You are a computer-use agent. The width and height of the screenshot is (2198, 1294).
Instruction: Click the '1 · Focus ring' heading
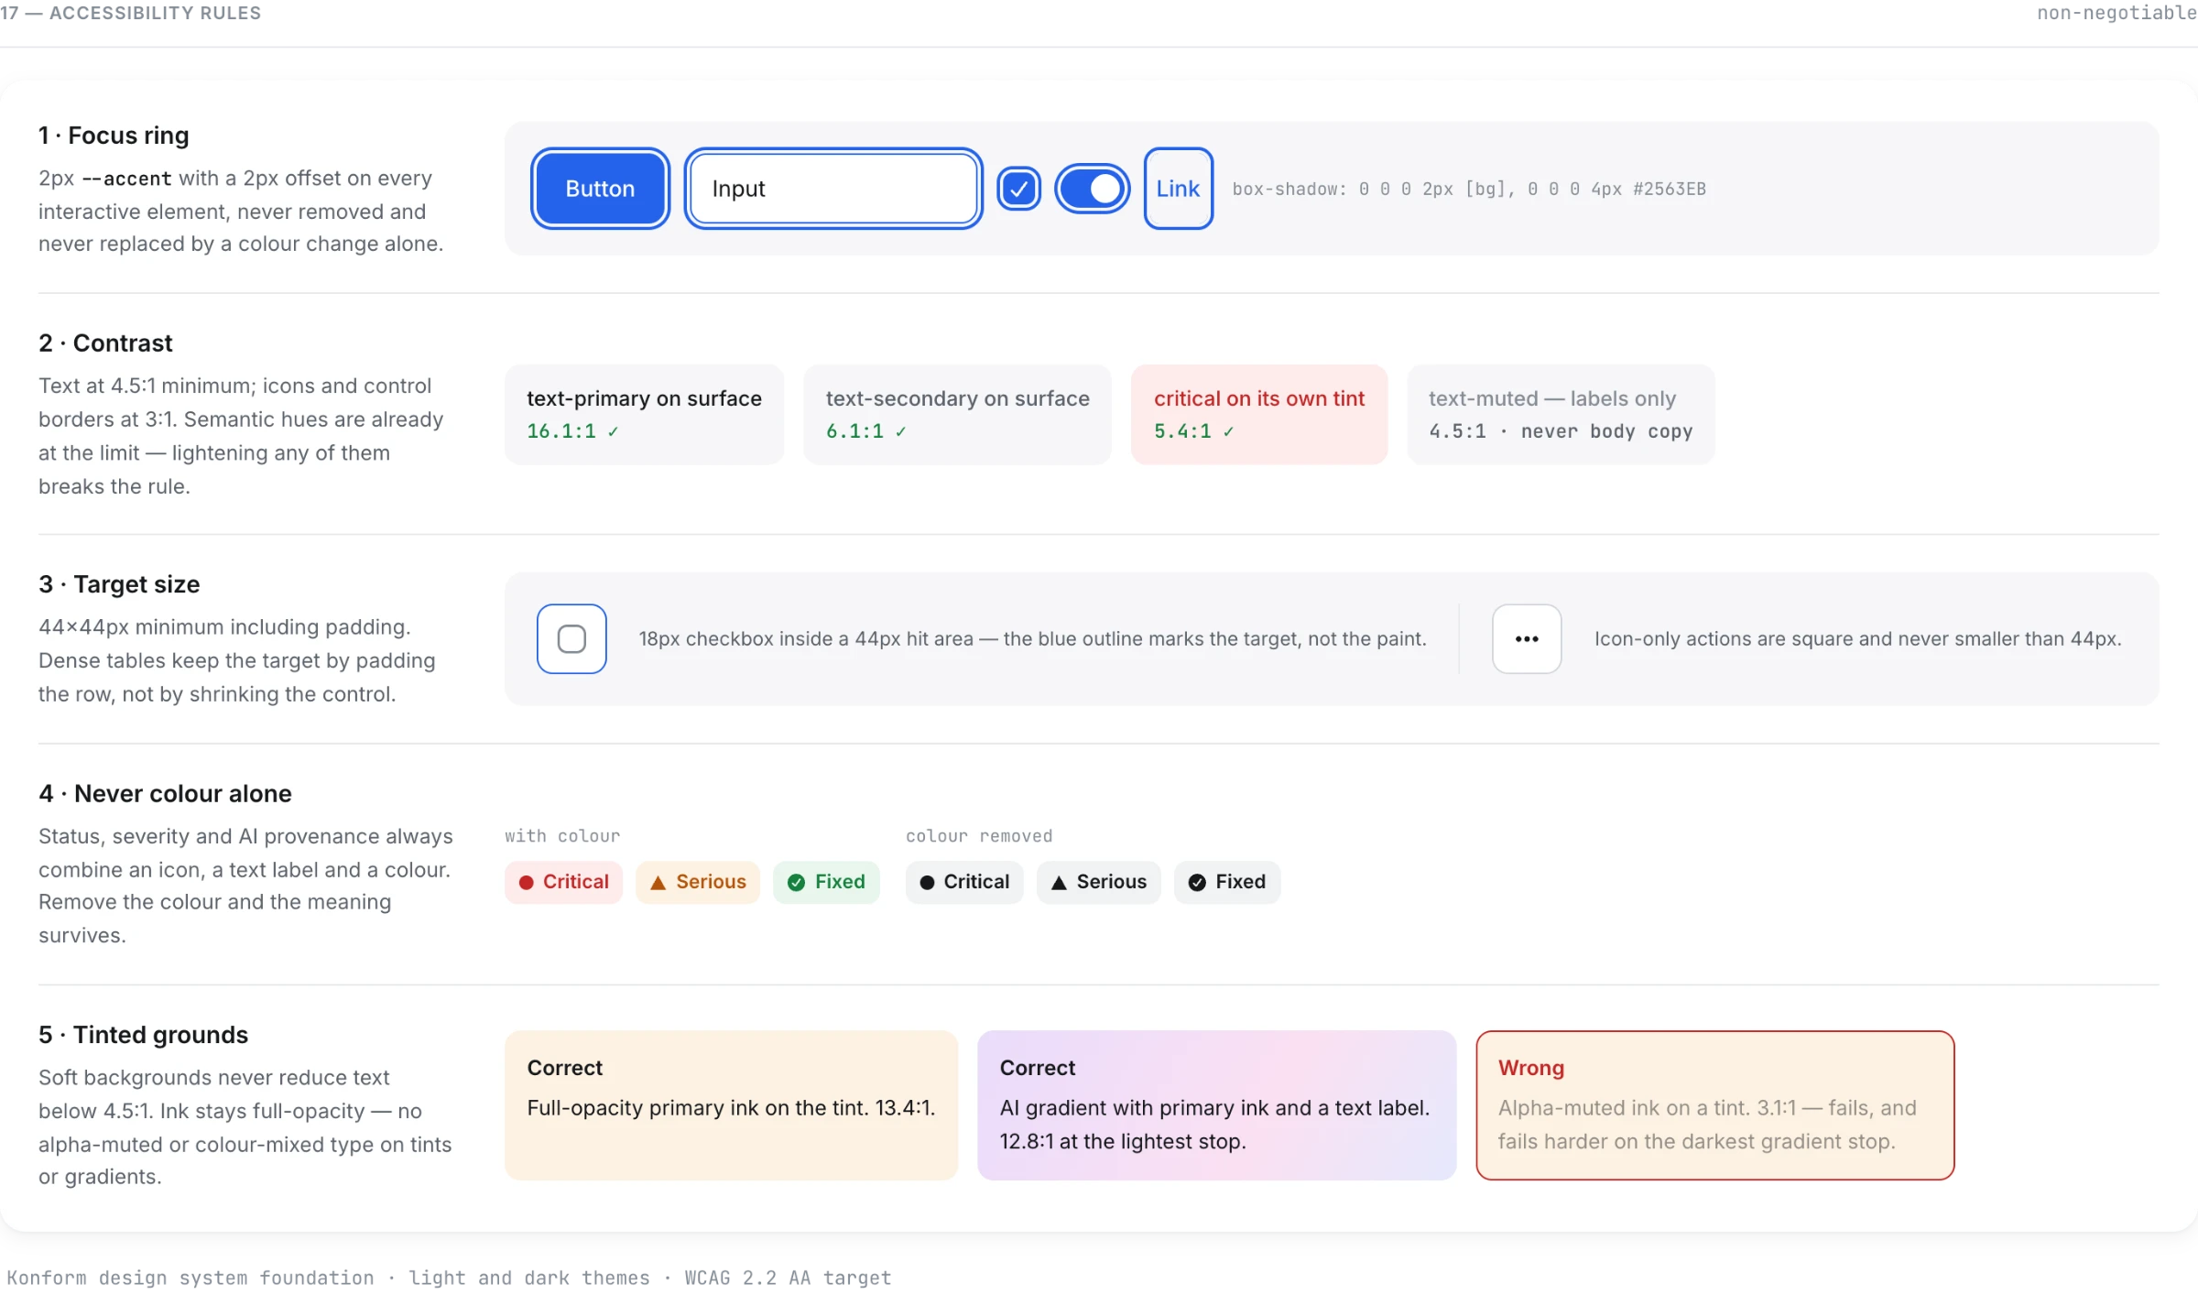point(114,136)
